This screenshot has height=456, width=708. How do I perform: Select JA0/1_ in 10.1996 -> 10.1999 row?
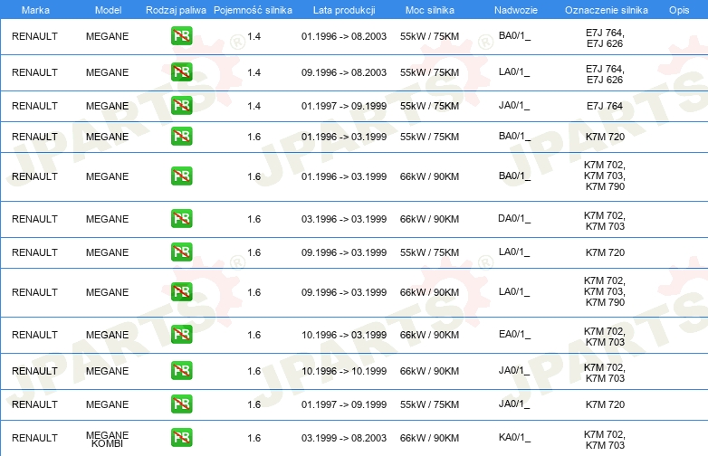(515, 371)
